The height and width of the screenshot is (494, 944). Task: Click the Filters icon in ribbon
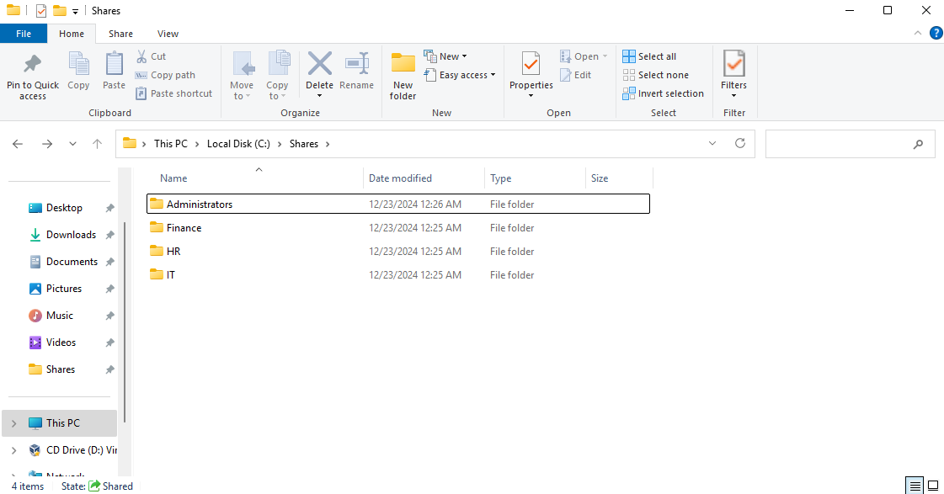(x=733, y=65)
